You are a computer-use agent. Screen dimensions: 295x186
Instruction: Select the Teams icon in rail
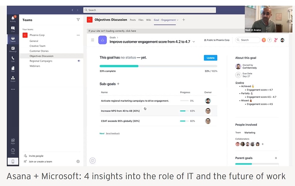(x=13, y=39)
